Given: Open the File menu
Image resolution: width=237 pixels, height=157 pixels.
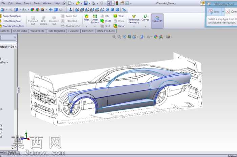Looking at the screenshot, I should [3, 3].
